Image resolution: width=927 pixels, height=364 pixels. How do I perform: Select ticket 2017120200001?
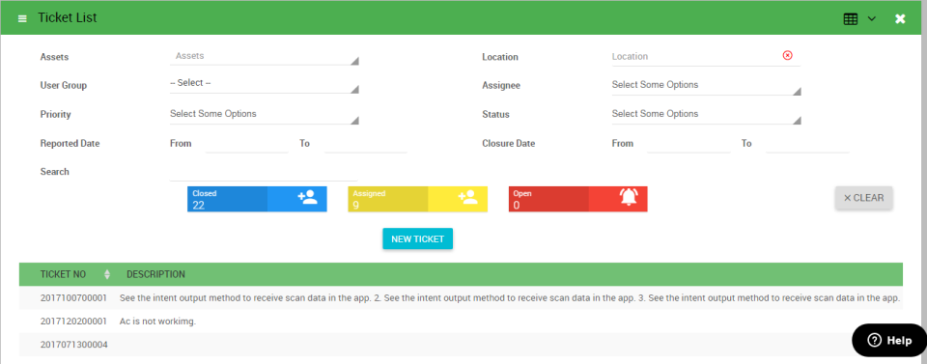[74, 322]
